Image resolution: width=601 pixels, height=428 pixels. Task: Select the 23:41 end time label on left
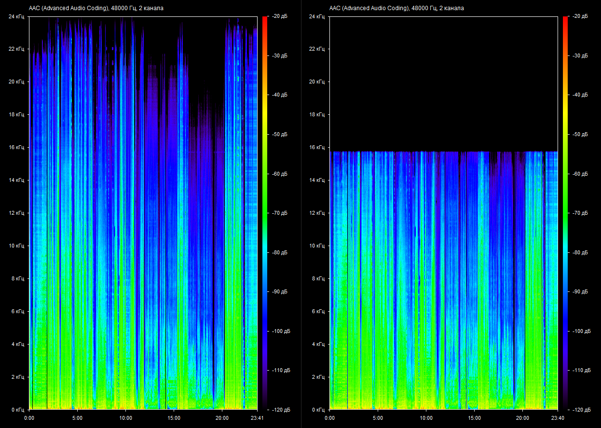(x=258, y=418)
